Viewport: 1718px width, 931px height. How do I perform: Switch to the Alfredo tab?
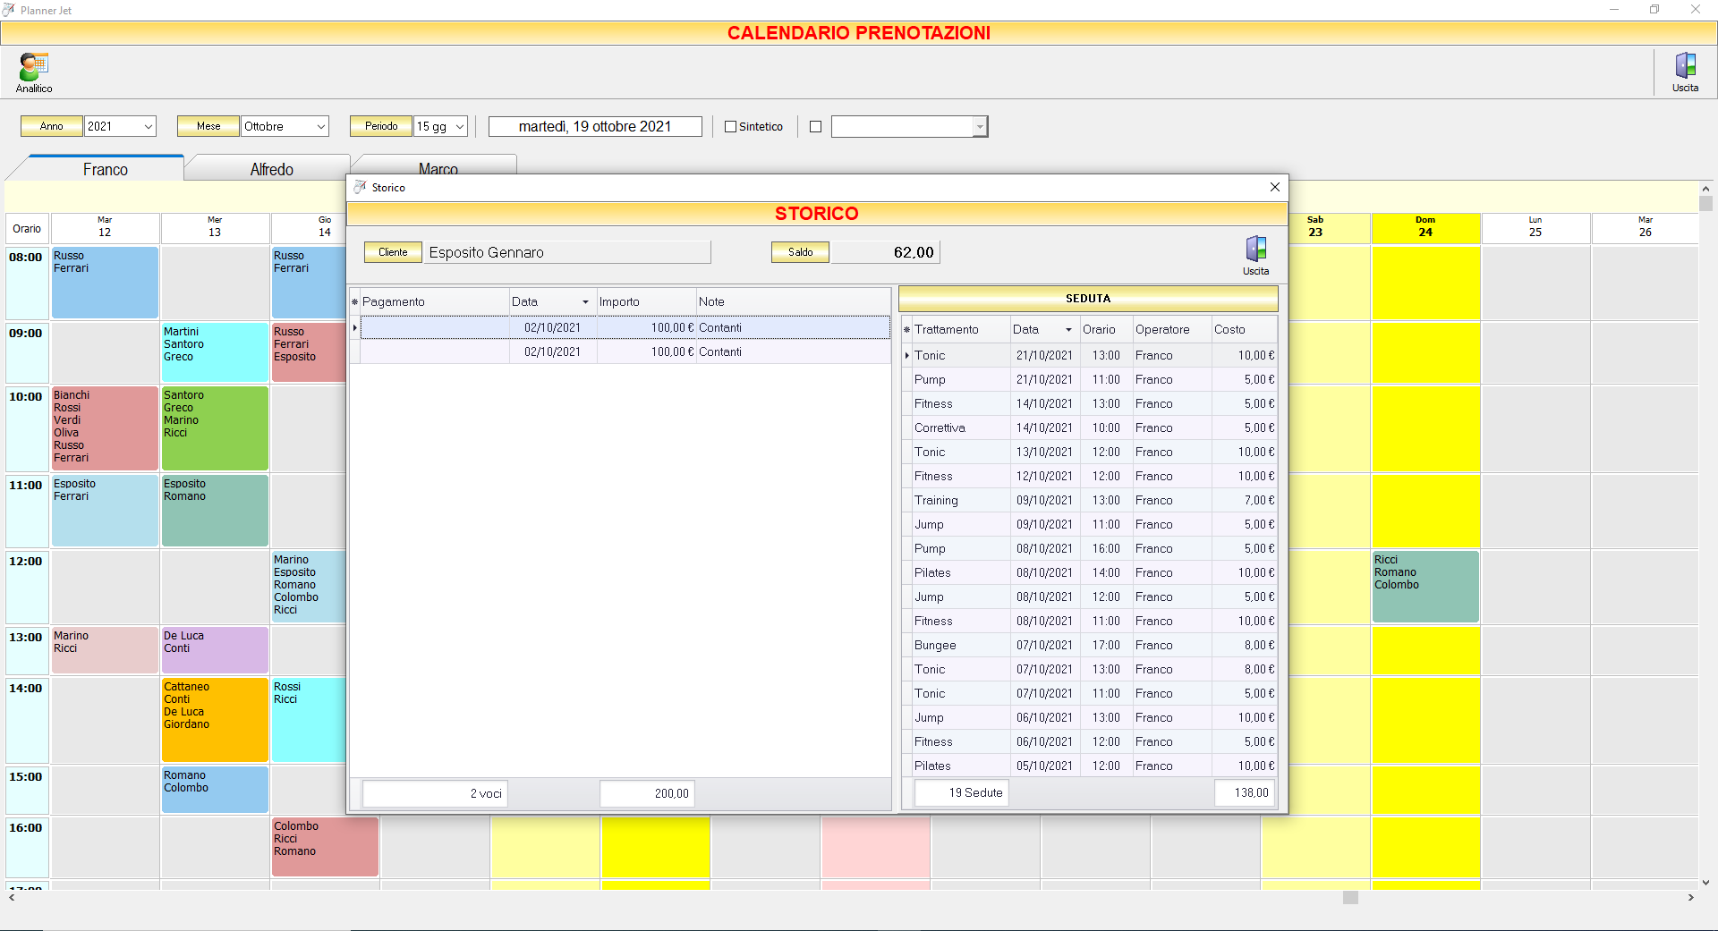pyautogui.click(x=272, y=169)
